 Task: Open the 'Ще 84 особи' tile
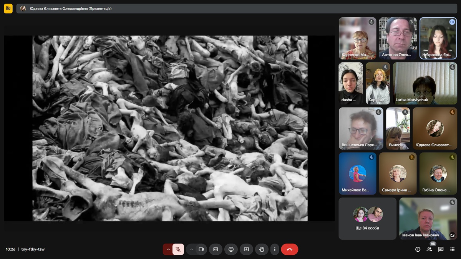[367, 219]
